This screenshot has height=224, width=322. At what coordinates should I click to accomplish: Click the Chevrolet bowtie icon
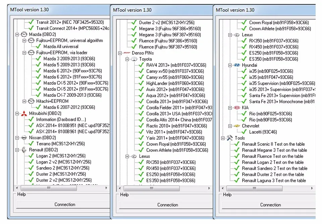(237, 126)
